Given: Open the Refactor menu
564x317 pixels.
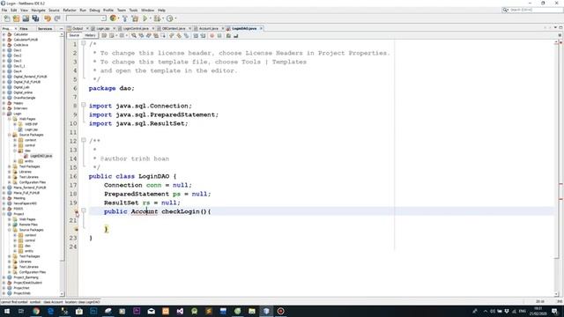Looking at the screenshot, I should click(70, 10).
